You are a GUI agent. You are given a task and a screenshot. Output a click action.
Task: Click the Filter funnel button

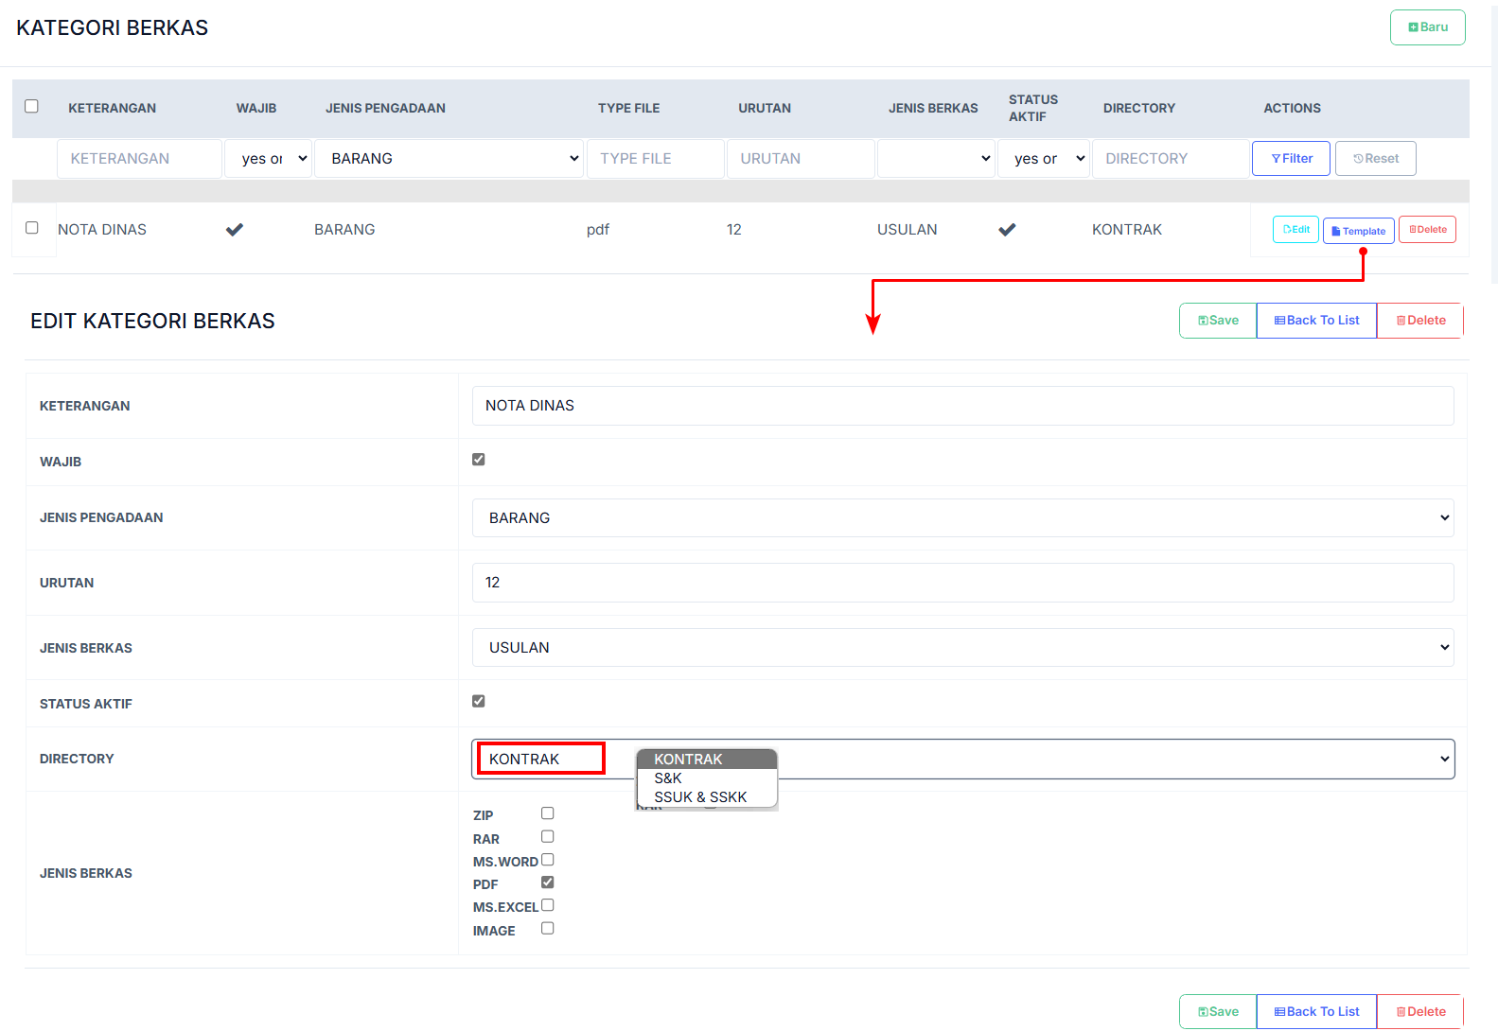[1291, 159]
